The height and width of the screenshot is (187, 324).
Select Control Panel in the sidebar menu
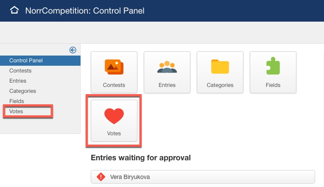(26, 61)
